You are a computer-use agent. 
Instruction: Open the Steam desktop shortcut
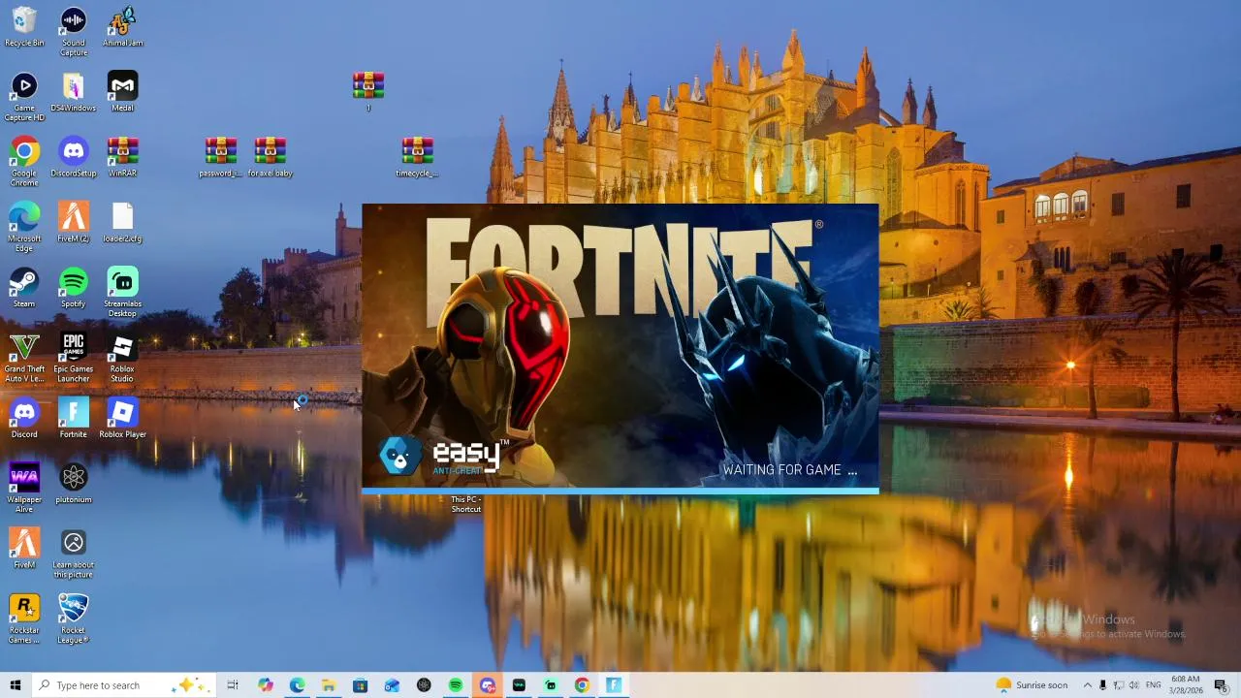[24, 287]
